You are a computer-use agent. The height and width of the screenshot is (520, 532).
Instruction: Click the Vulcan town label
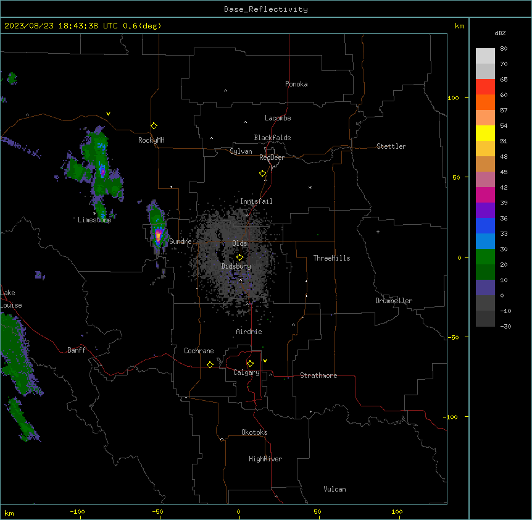[335, 489]
